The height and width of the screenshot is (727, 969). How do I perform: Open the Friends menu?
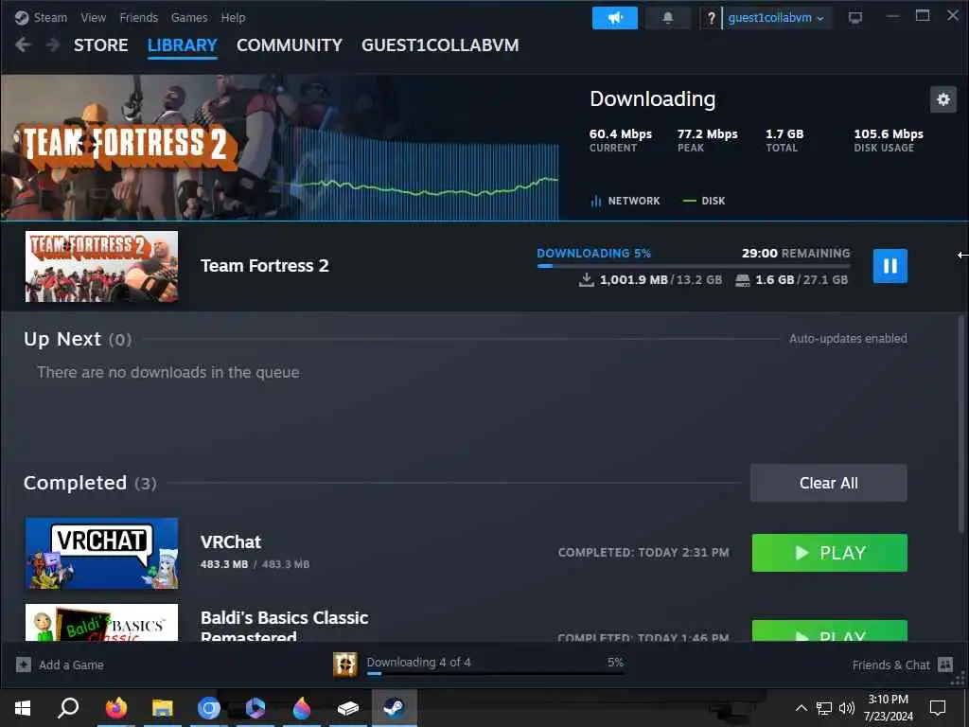(x=138, y=17)
